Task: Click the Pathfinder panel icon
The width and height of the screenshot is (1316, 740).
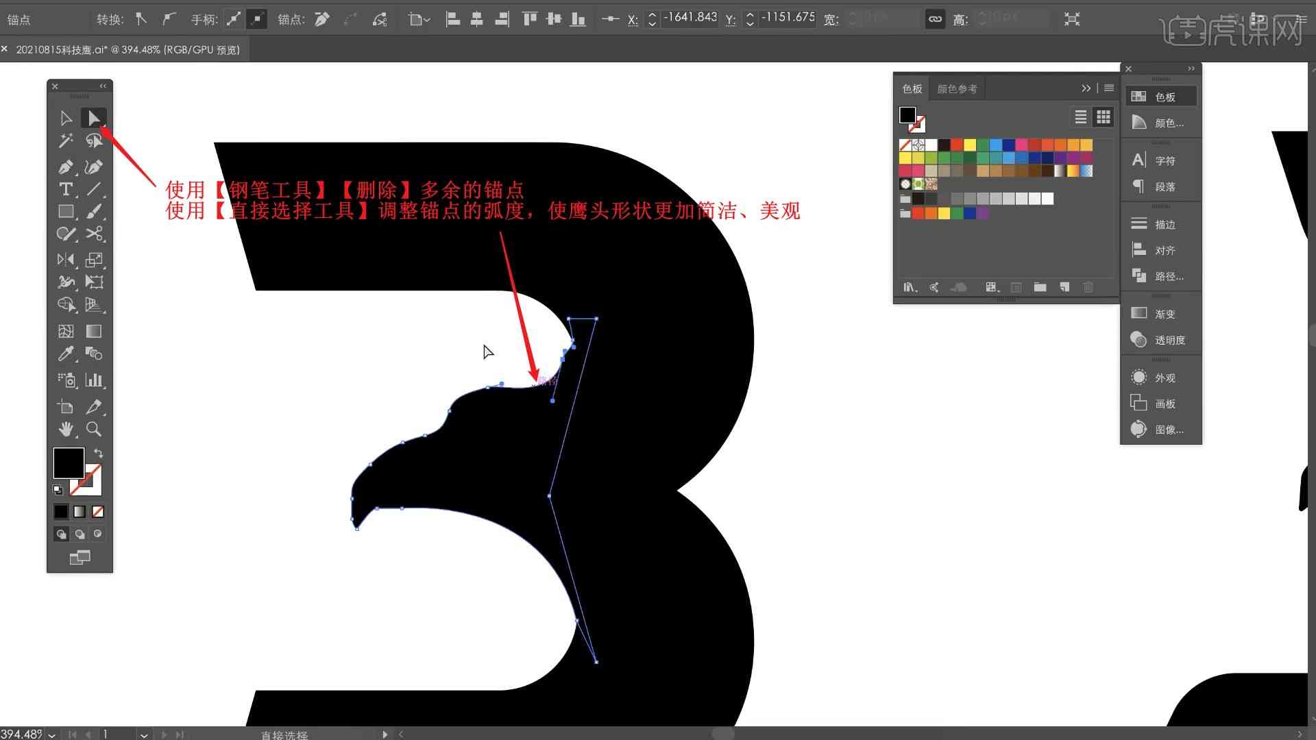Action: coord(1137,275)
